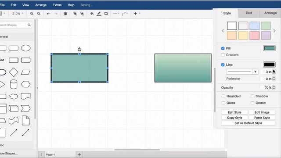Image resolution: width=281 pixels, height=158 pixels.
Task: Enable the Shadow checkbox
Action: coord(252,96)
